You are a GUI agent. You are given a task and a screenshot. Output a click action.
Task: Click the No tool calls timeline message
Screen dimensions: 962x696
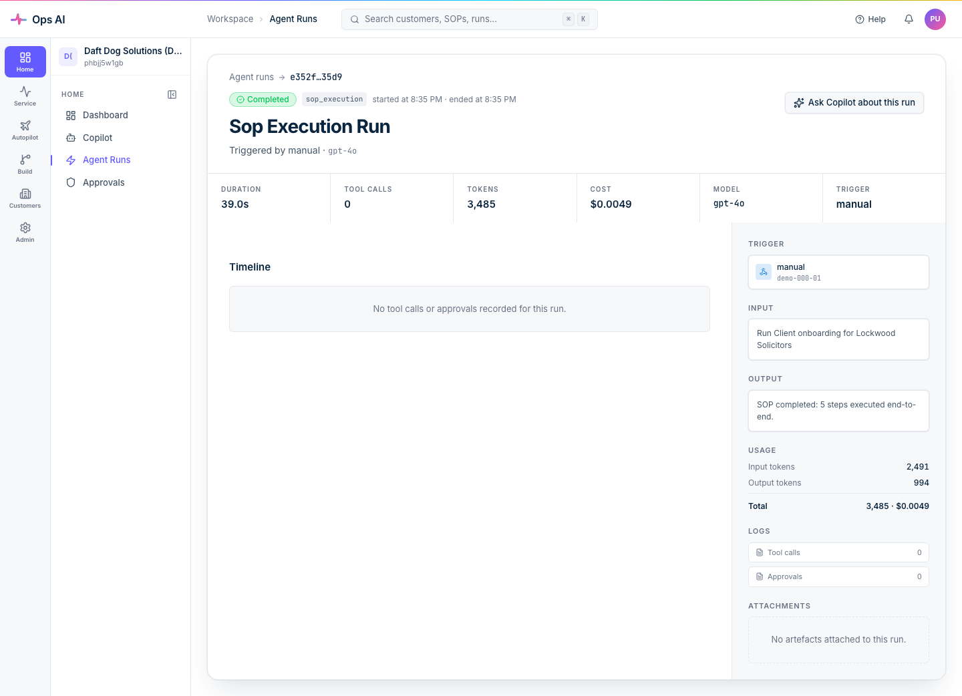tap(470, 309)
